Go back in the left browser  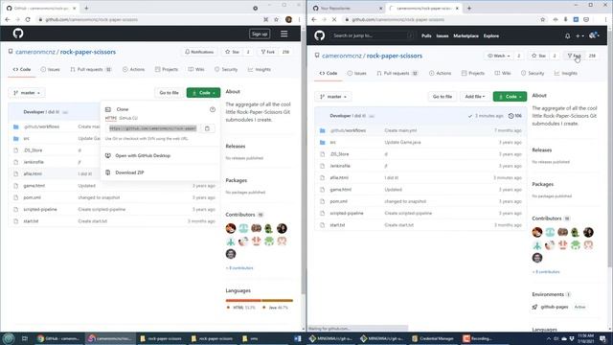8,19
